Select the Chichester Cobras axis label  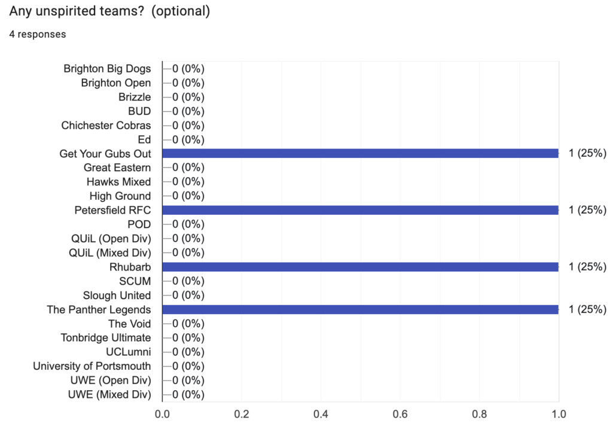click(x=106, y=126)
